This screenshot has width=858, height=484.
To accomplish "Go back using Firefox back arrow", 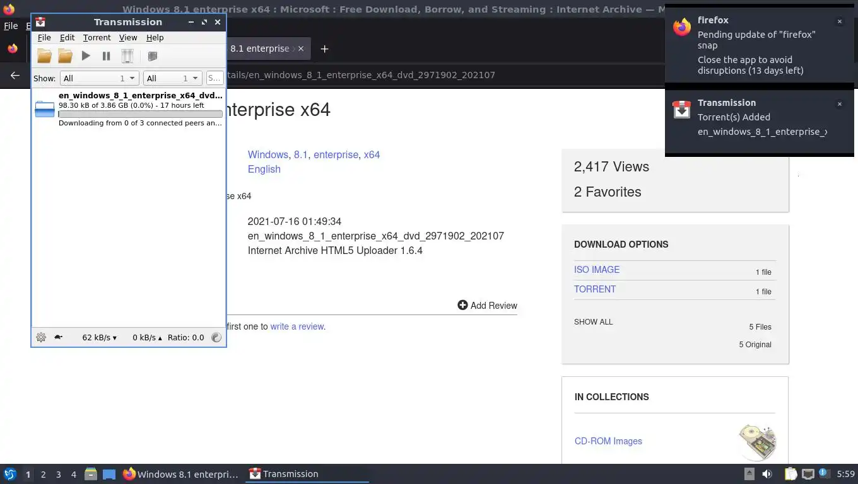I will [x=15, y=75].
